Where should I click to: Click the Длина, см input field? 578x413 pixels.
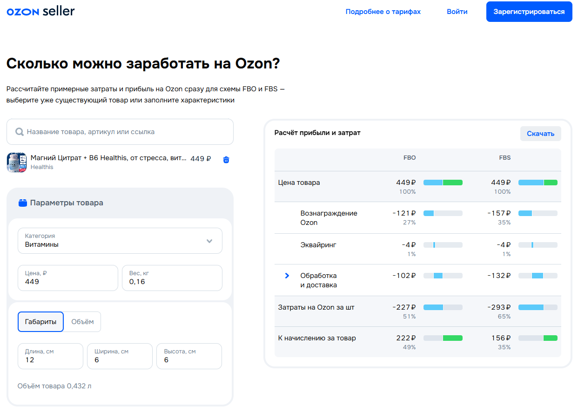click(x=50, y=356)
